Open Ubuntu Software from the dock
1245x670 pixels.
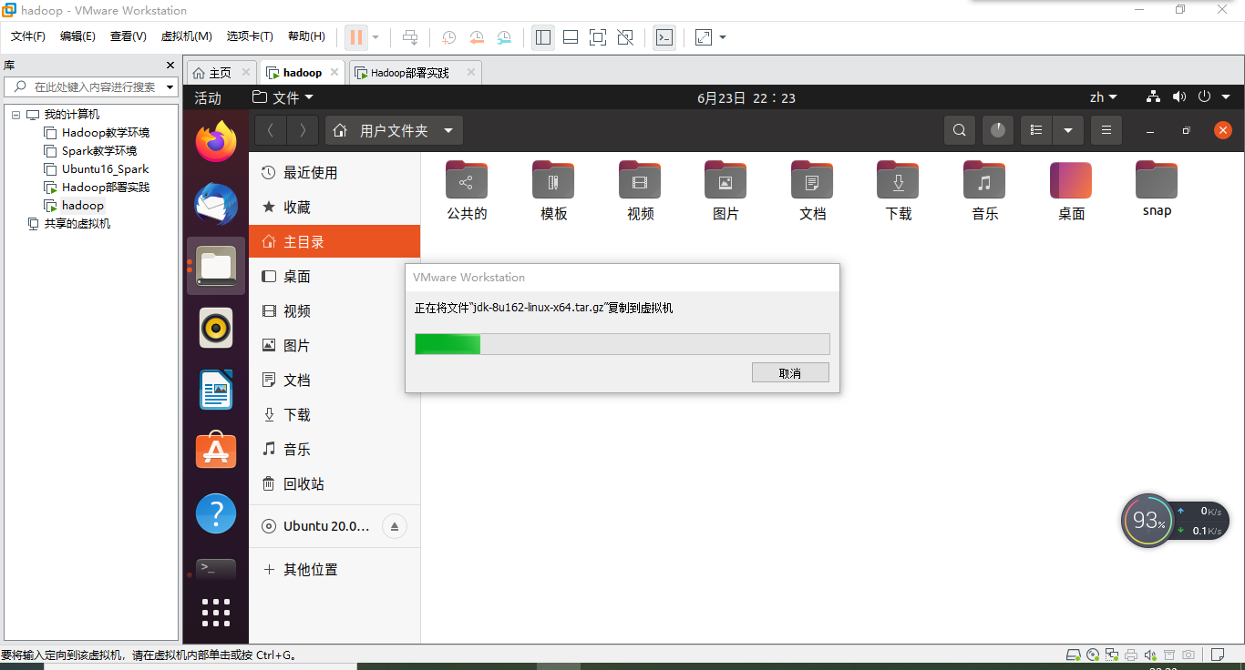point(216,450)
